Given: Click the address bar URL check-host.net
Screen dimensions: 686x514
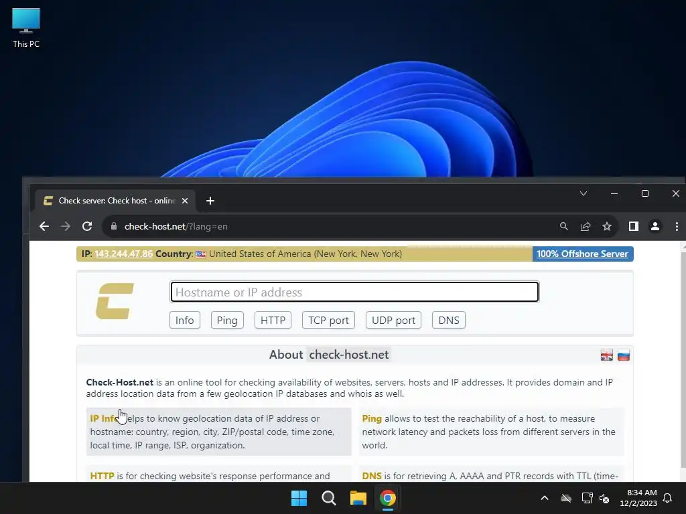Looking at the screenshot, I should pos(176,226).
